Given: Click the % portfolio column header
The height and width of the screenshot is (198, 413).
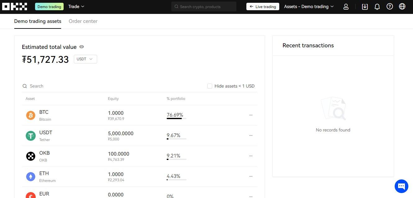Looking at the screenshot, I should (176, 99).
